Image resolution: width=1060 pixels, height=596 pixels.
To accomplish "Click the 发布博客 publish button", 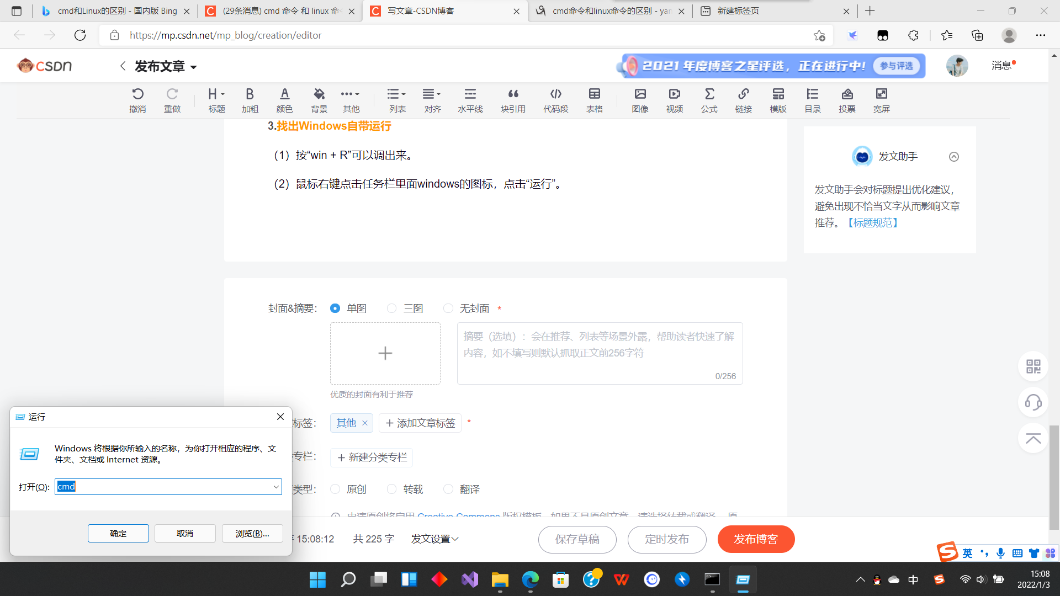I will 756,539.
